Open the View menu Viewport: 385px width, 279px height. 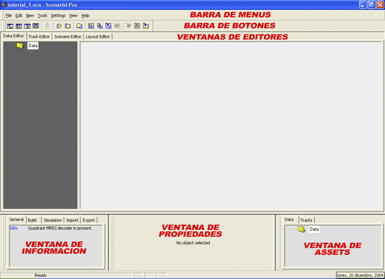(x=73, y=16)
